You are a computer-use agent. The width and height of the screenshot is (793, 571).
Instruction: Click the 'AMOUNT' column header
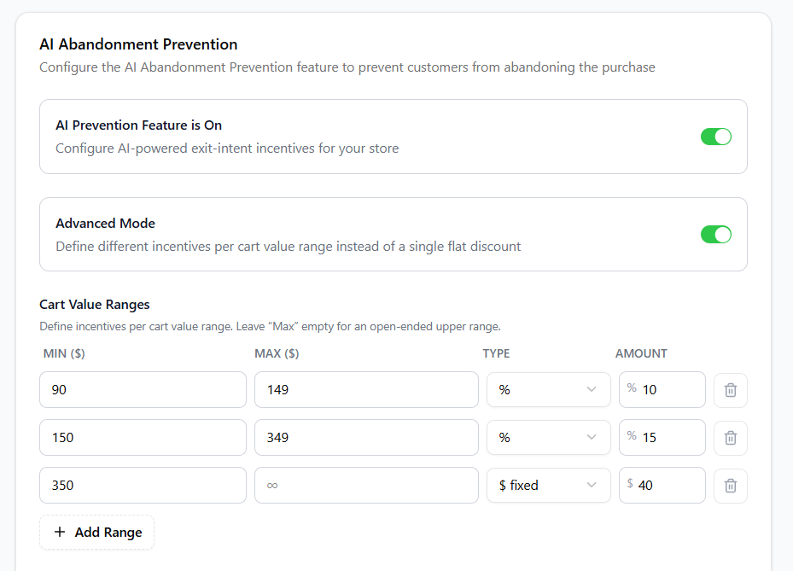pyautogui.click(x=641, y=353)
